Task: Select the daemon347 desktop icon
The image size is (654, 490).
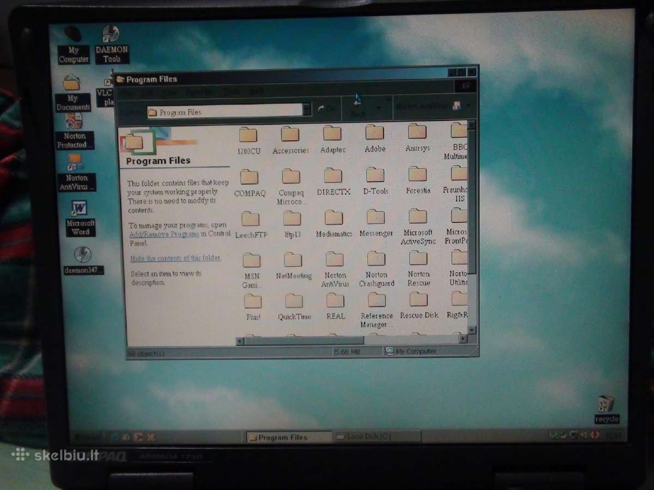Action: (83, 261)
